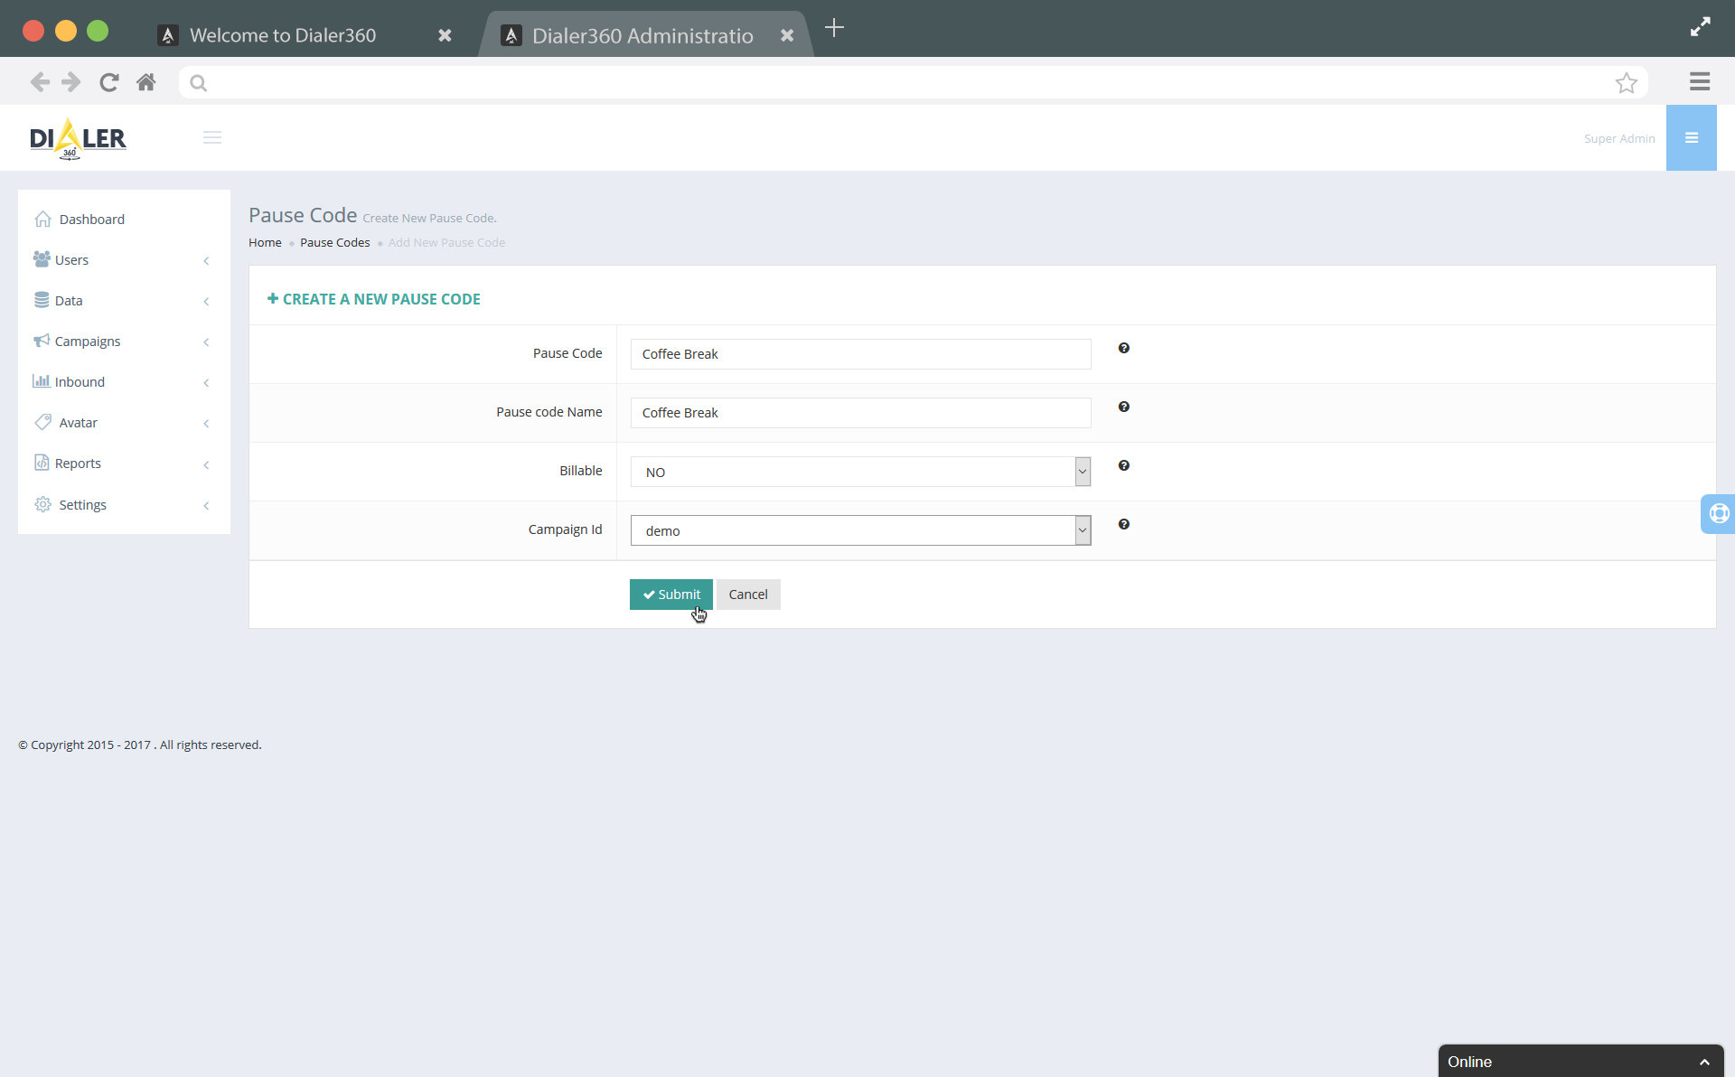Click inside the Pause code Name field

click(860, 412)
